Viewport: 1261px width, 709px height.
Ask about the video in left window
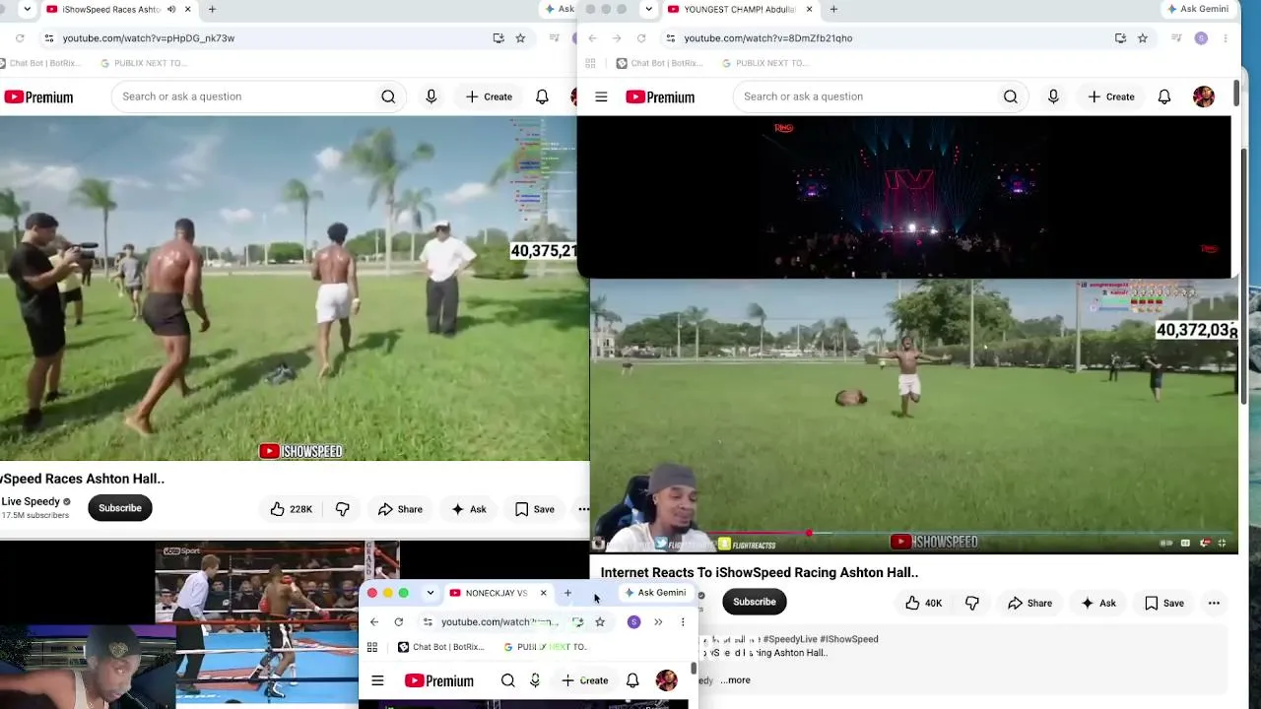[469, 509]
